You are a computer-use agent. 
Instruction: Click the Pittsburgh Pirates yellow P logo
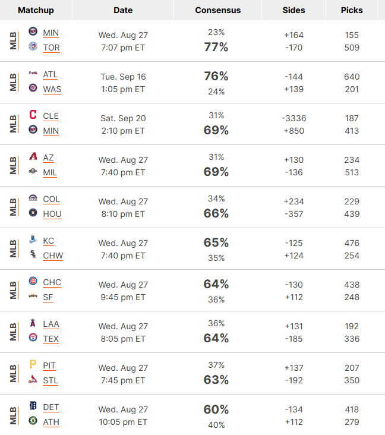pyautogui.click(x=33, y=364)
